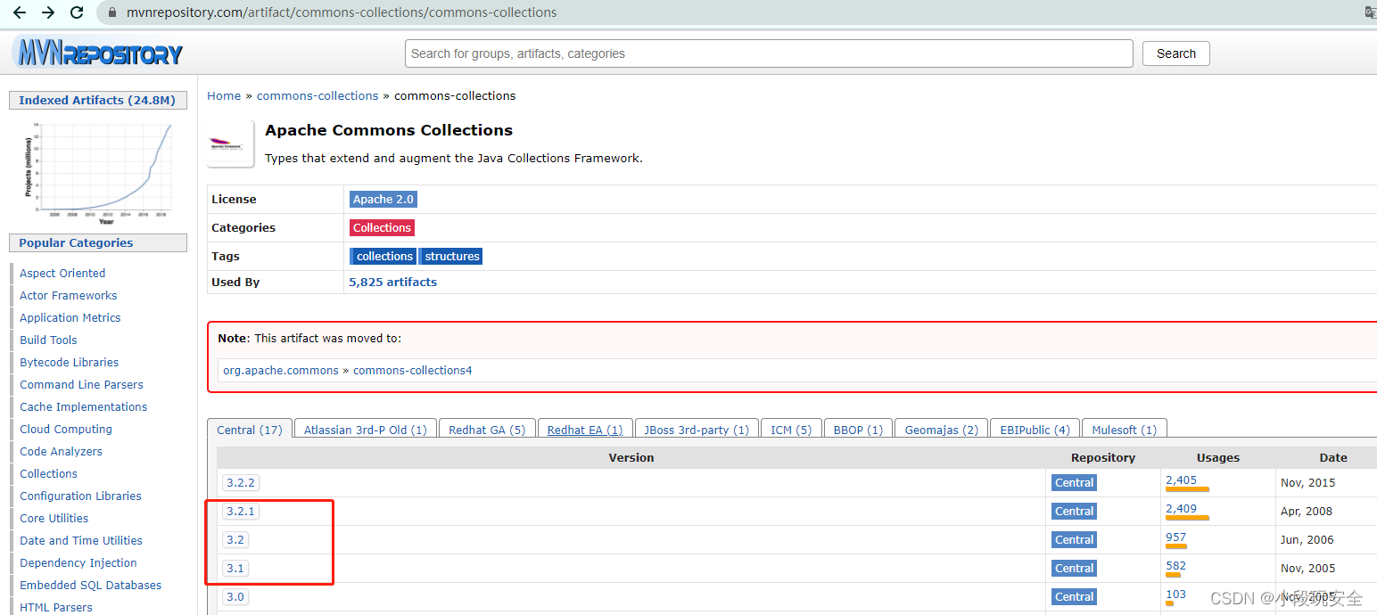Click Central badge in 3.2.1 row

(1074, 511)
